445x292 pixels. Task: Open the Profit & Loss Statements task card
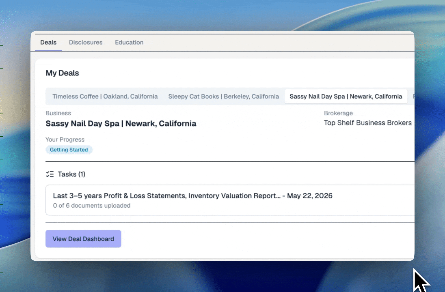pos(230,200)
